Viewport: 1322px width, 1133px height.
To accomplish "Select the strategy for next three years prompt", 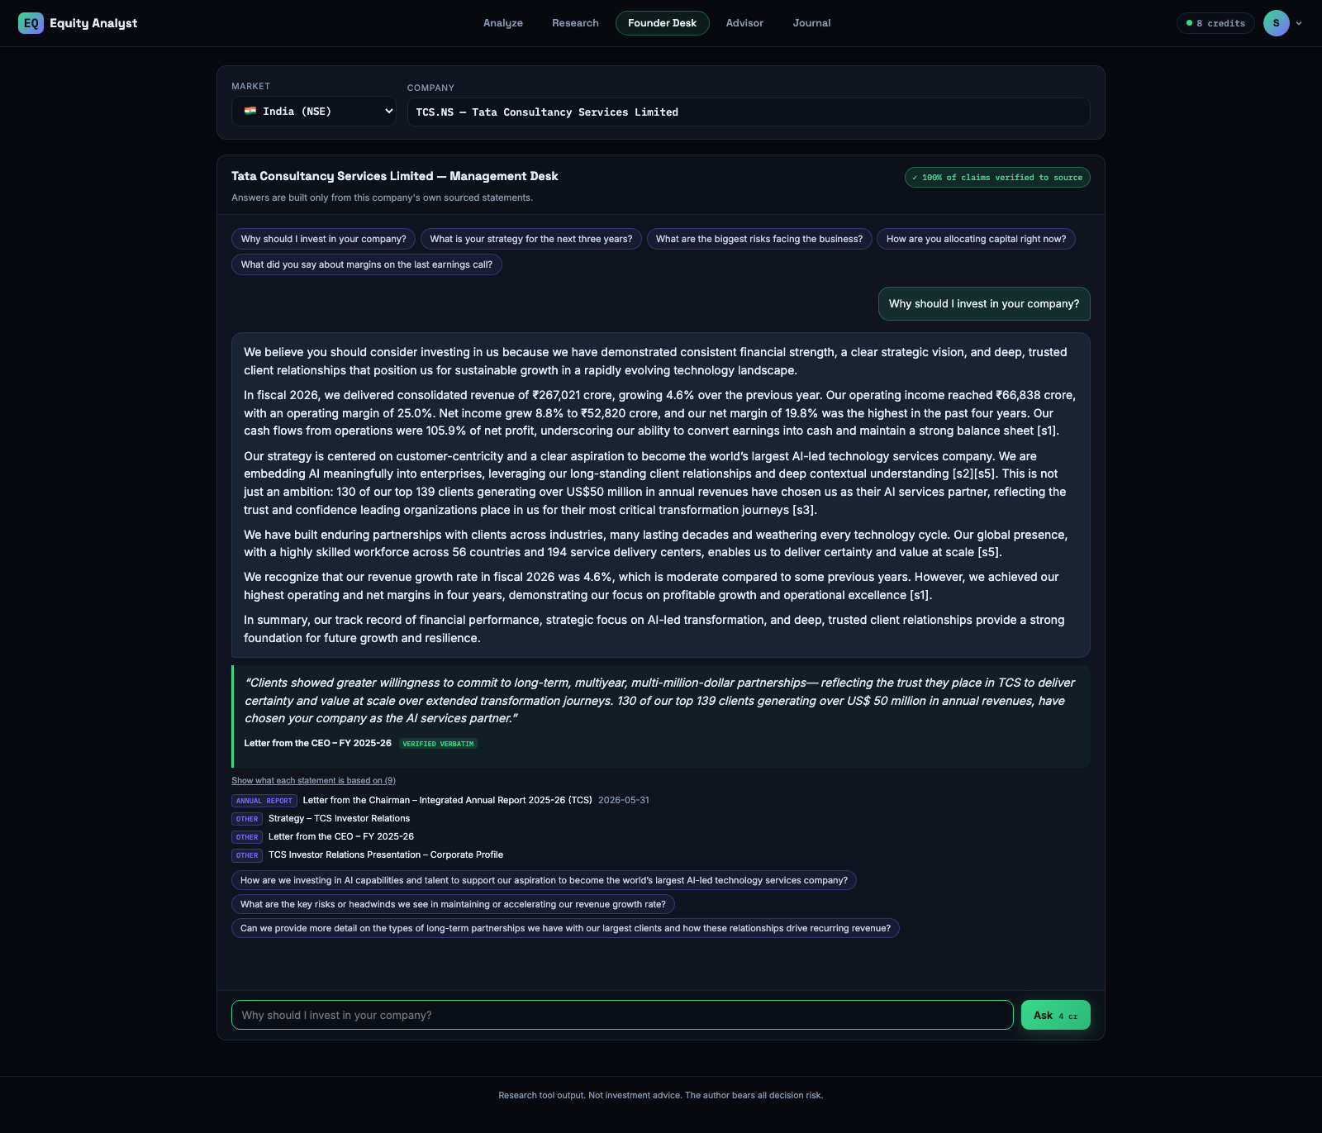I will click(531, 239).
